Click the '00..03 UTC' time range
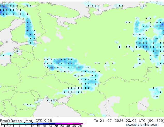164x127 pixels. coord(136,121)
